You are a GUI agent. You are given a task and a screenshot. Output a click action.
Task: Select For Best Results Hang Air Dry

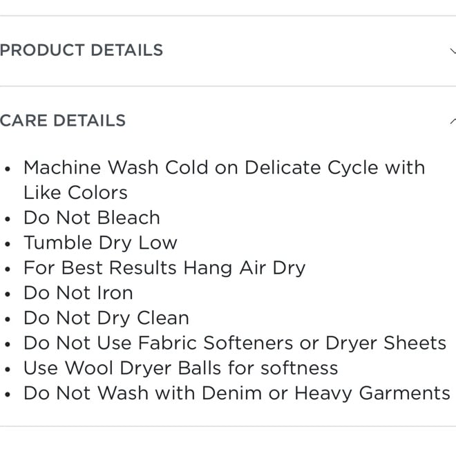pos(164,268)
